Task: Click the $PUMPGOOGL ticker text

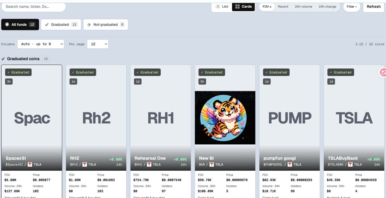Action: click(273, 165)
